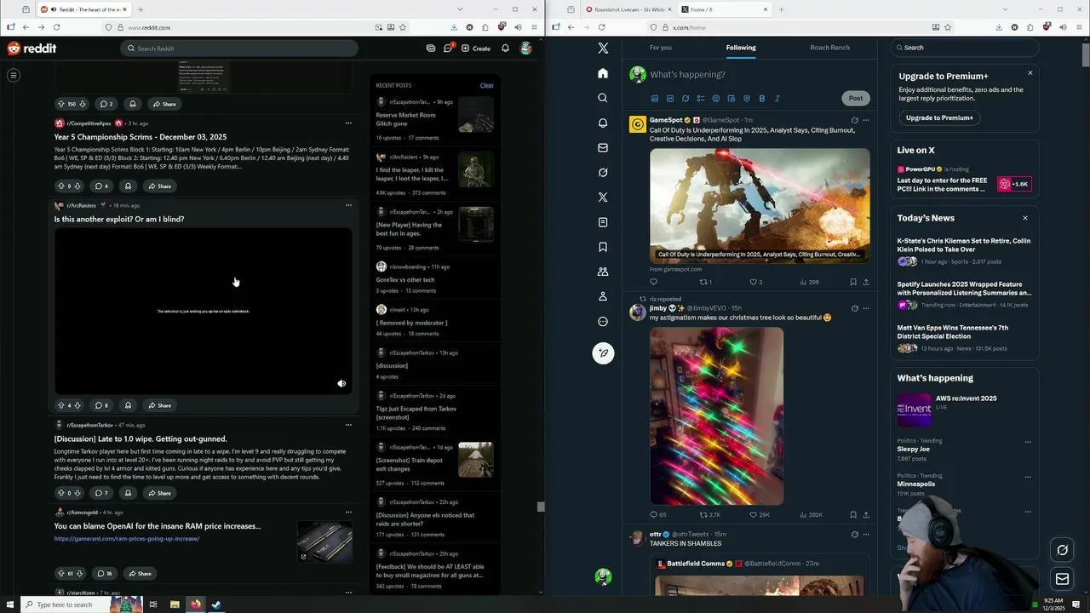Downvote the Year 5 Championship Scrims post

click(x=77, y=186)
